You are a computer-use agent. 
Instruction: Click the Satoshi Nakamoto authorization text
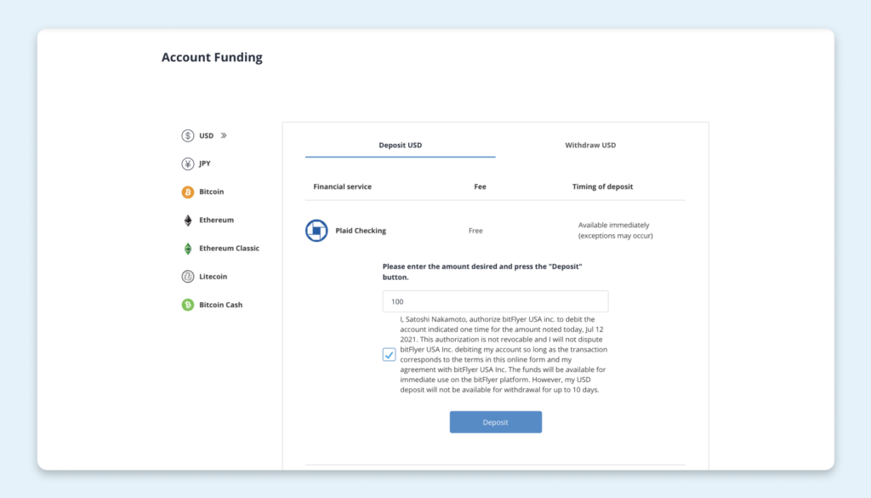click(x=504, y=355)
